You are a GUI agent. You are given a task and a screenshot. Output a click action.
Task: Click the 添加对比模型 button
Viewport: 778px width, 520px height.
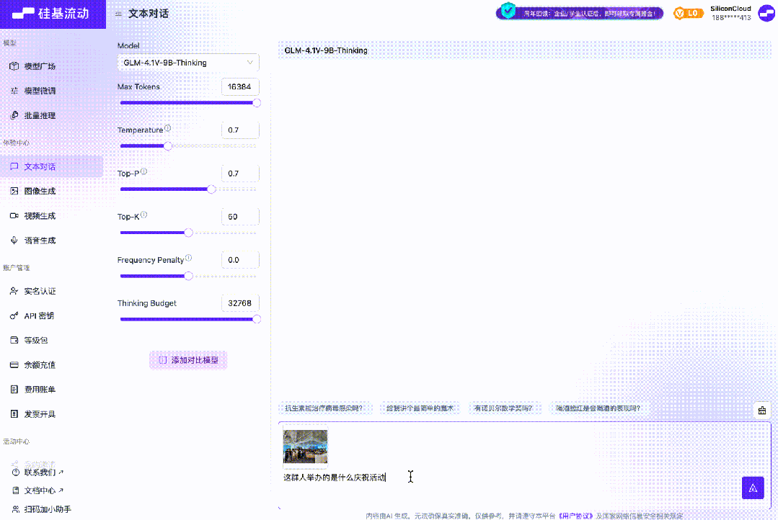click(188, 360)
